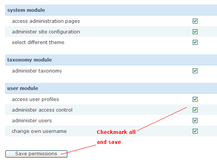The width and height of the screenshot is (217, 164).
Task: Click the 'administer users' label
Action: [32, 121]
